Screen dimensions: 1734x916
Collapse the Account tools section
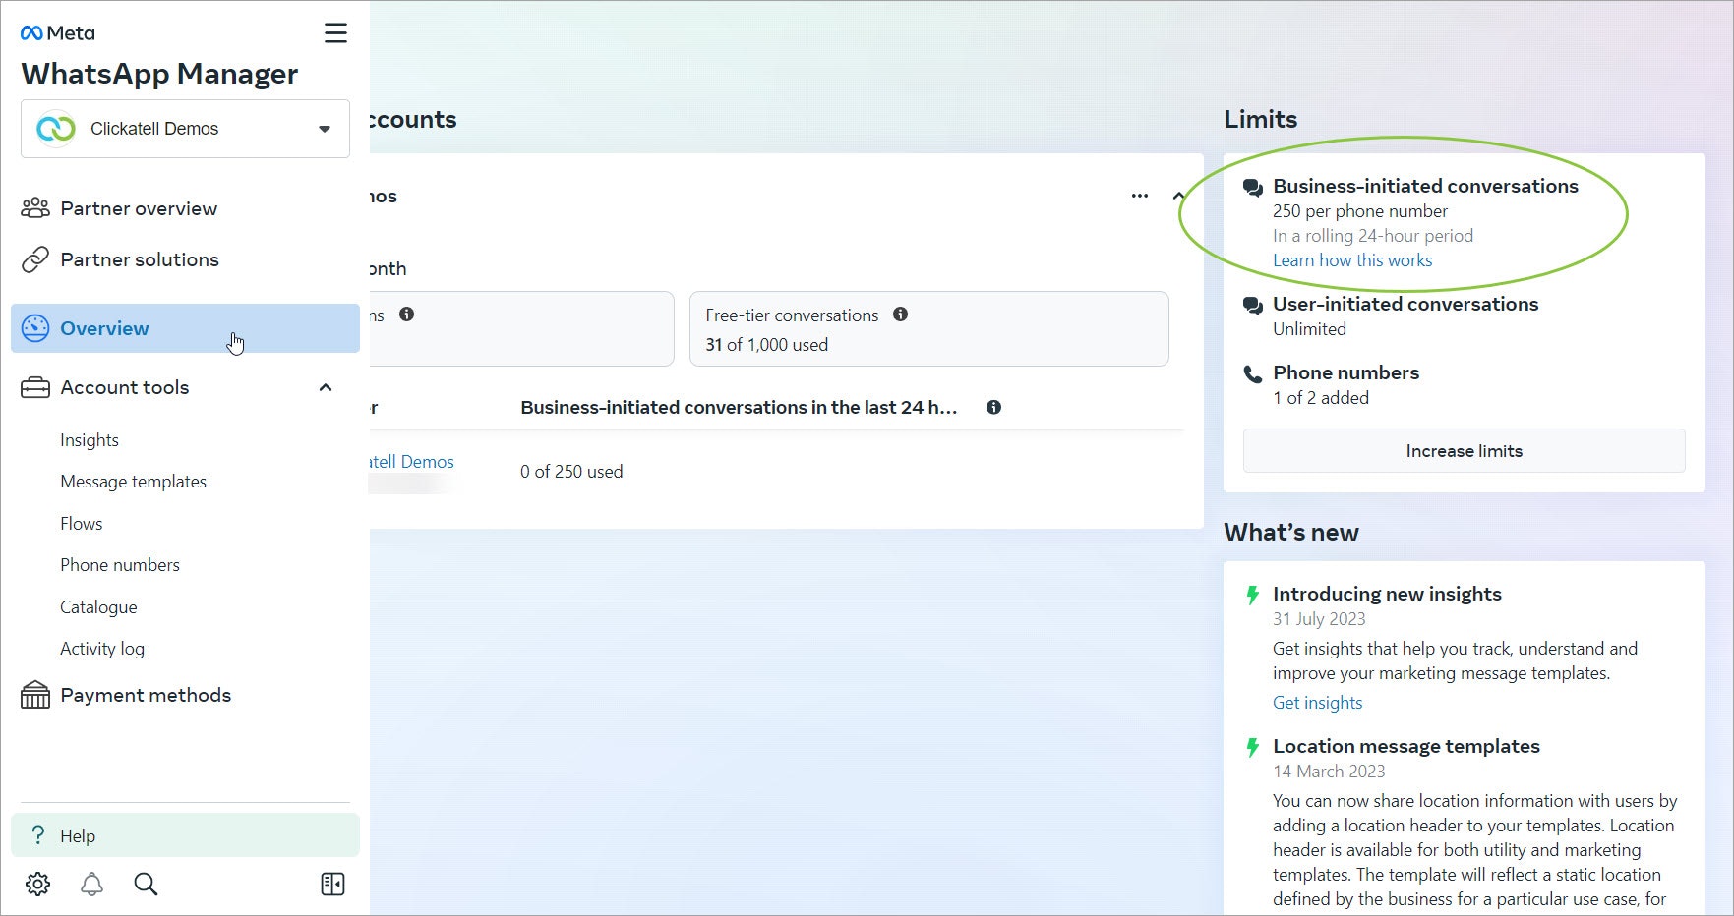point(326,387)
